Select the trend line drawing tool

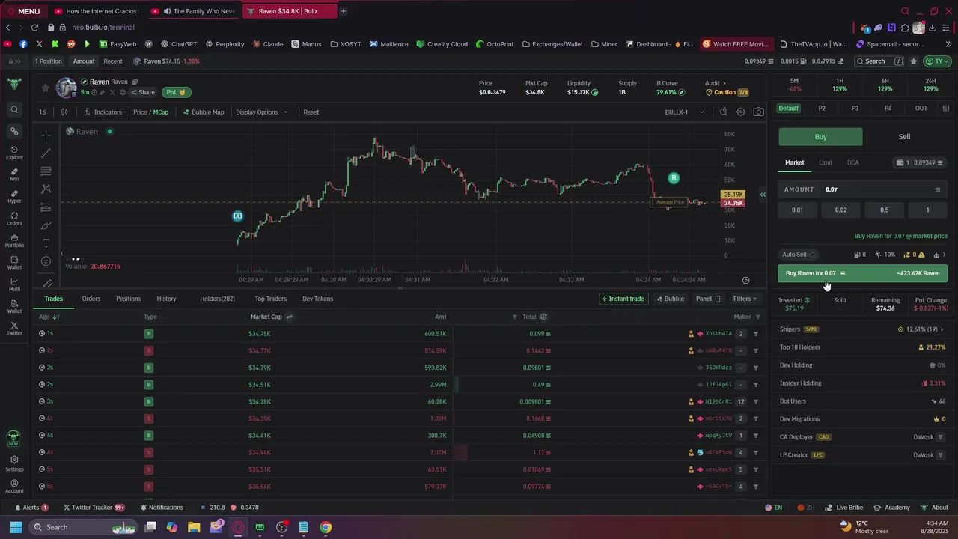(46, 153)
